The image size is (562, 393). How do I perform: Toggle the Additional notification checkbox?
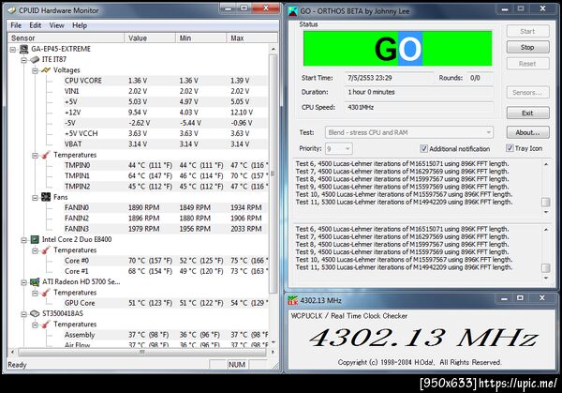(x=423, y=148)
